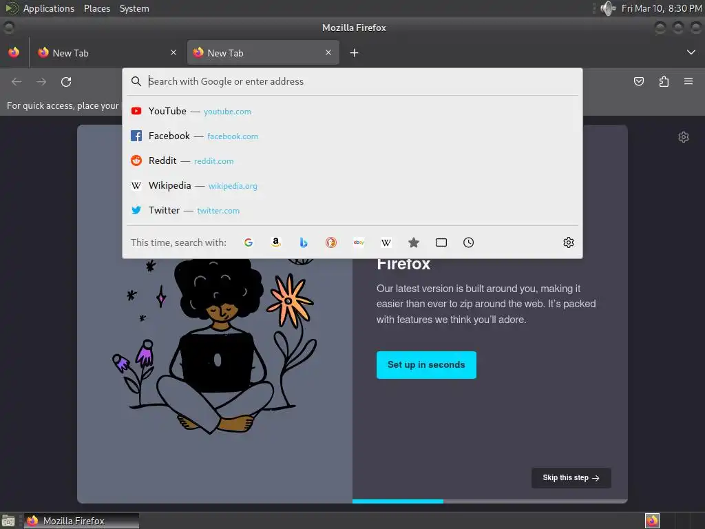Reload the current page
This screenshot has height=529, width=705.
coord(66,82)
